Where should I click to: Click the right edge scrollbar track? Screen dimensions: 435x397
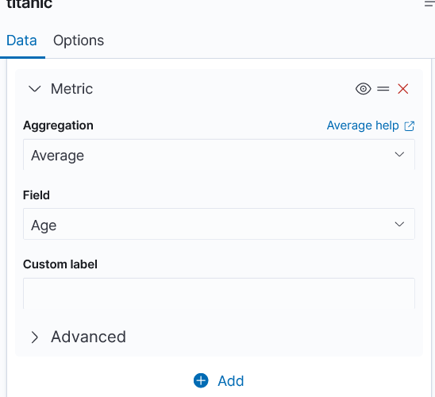433,228
